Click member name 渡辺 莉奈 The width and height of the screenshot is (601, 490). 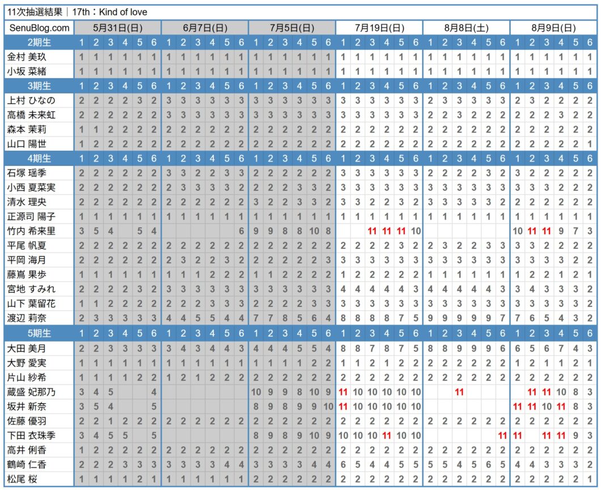tap(27, 318)
